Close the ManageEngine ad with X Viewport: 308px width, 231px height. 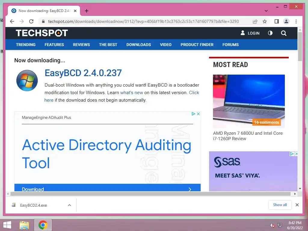click(x=199, y=114)
